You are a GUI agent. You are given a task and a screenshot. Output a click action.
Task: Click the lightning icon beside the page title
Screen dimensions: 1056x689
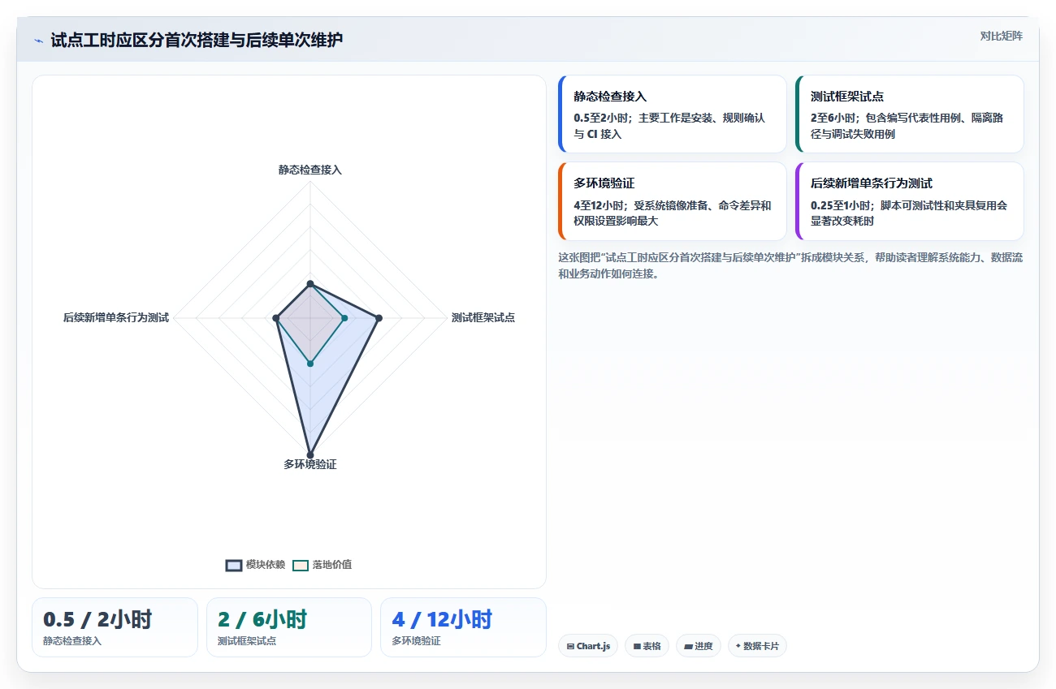pyautogui.click(x=39, y=41)
